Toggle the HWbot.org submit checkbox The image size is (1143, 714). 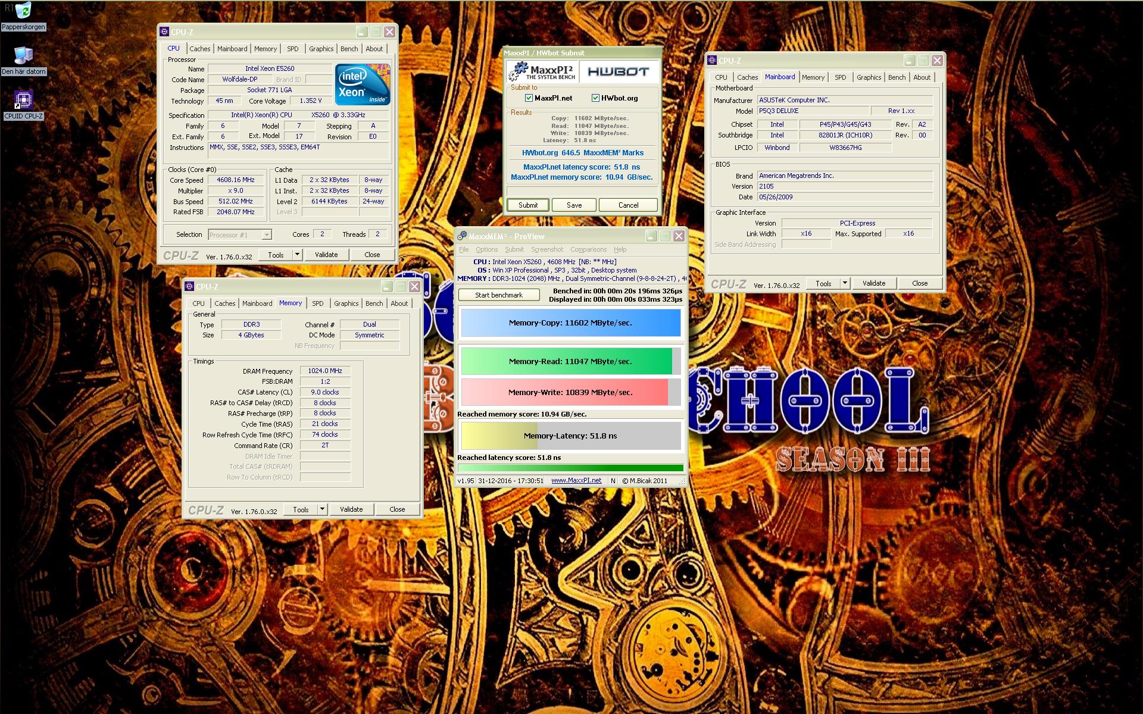click(x=595, y=98)
